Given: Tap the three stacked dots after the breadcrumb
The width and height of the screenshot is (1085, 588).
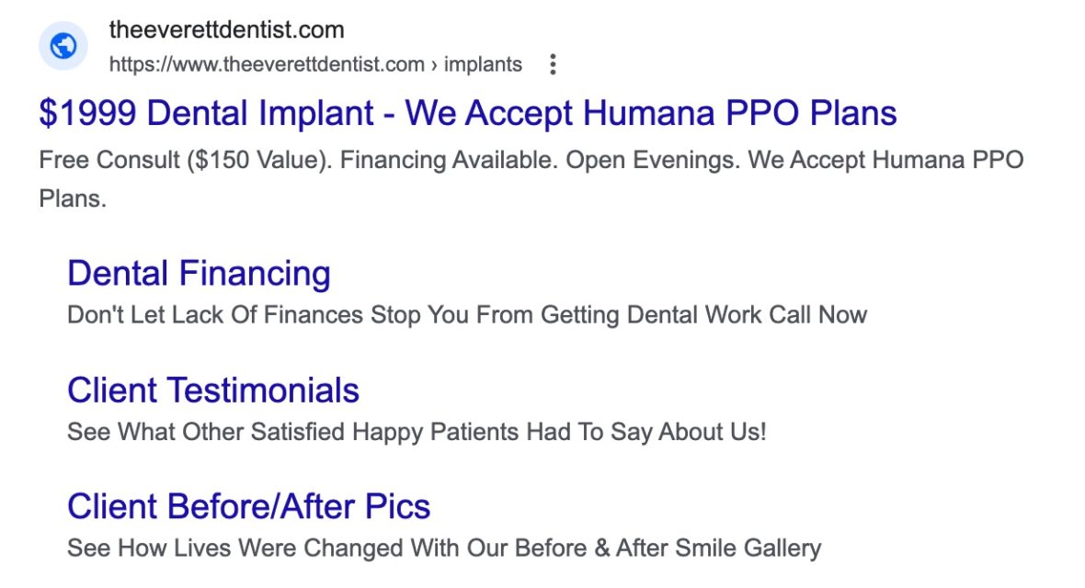Looking at the screenshot, I should (x=553, y=64).
